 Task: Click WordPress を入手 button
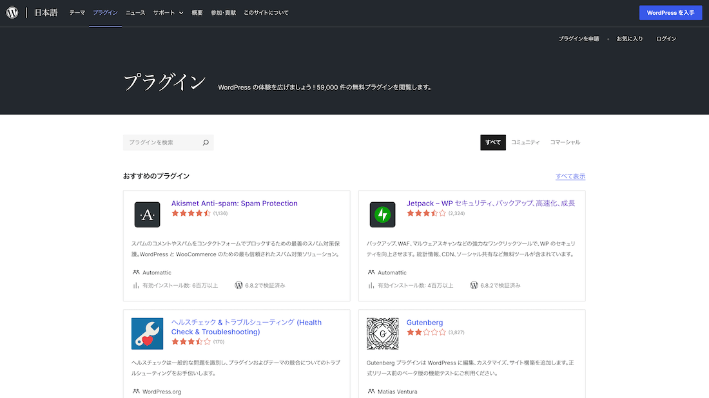(670, 13)
